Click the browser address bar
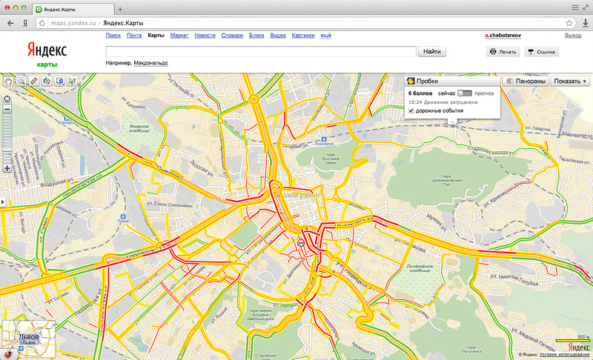593x360 pixels. [x=306, y=23]
